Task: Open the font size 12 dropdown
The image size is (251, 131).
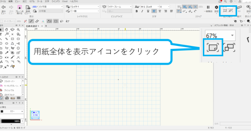Action: click(x=164, y=7)
